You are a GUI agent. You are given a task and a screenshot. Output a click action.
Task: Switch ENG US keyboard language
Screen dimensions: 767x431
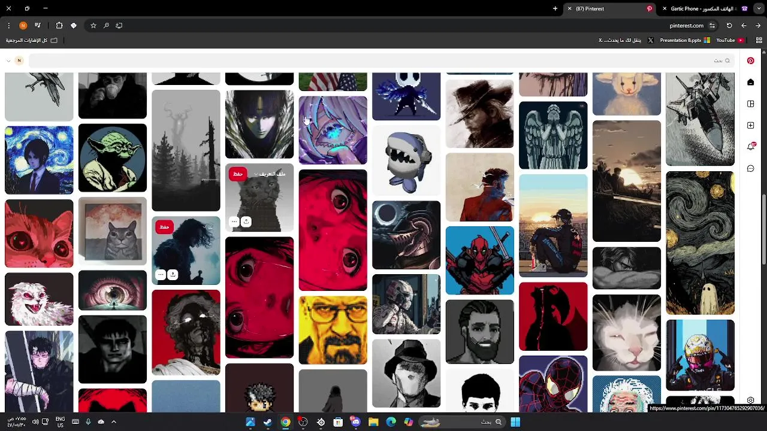coord(60,422)
